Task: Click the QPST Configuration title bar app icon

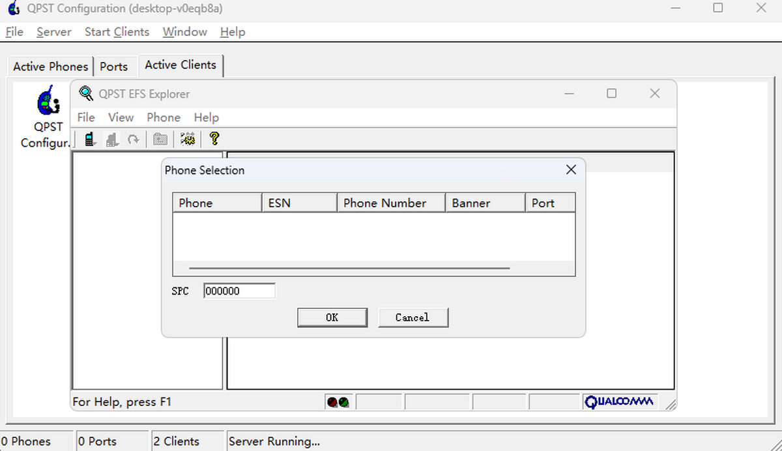Action: pyautogui.click(x=14, y=9)
